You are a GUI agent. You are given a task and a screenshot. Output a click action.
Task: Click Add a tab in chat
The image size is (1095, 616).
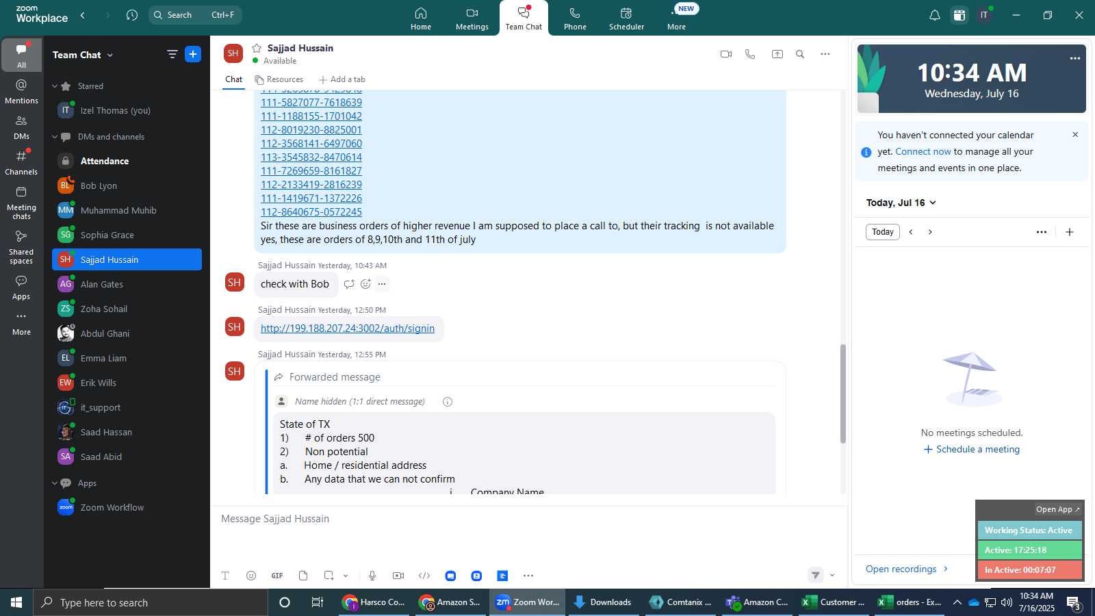click(x=342, y=79)
